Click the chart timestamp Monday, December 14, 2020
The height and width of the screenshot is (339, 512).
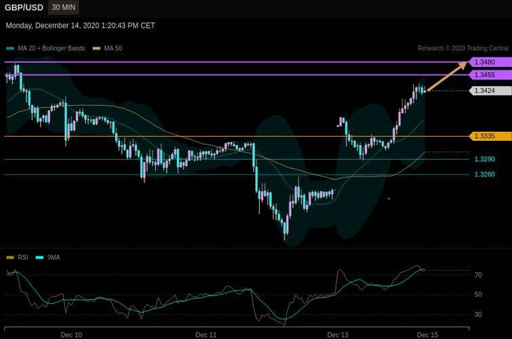pos(80,26)
